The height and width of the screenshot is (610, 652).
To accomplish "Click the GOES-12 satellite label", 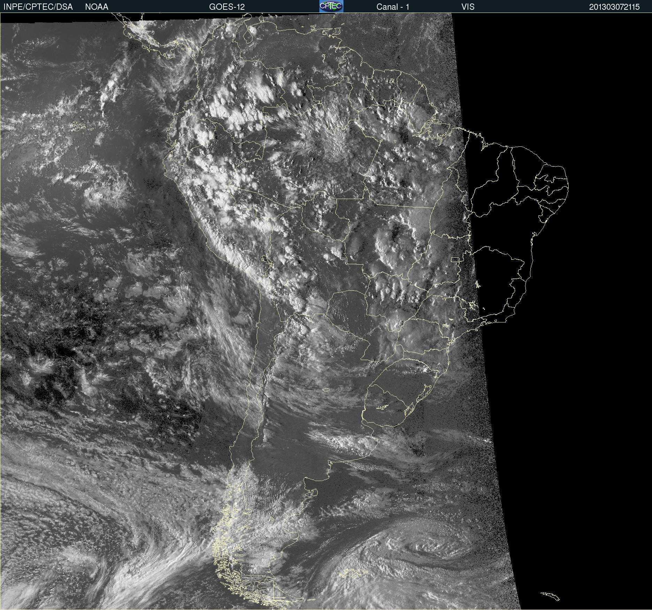I will click(x=227, y=7).
